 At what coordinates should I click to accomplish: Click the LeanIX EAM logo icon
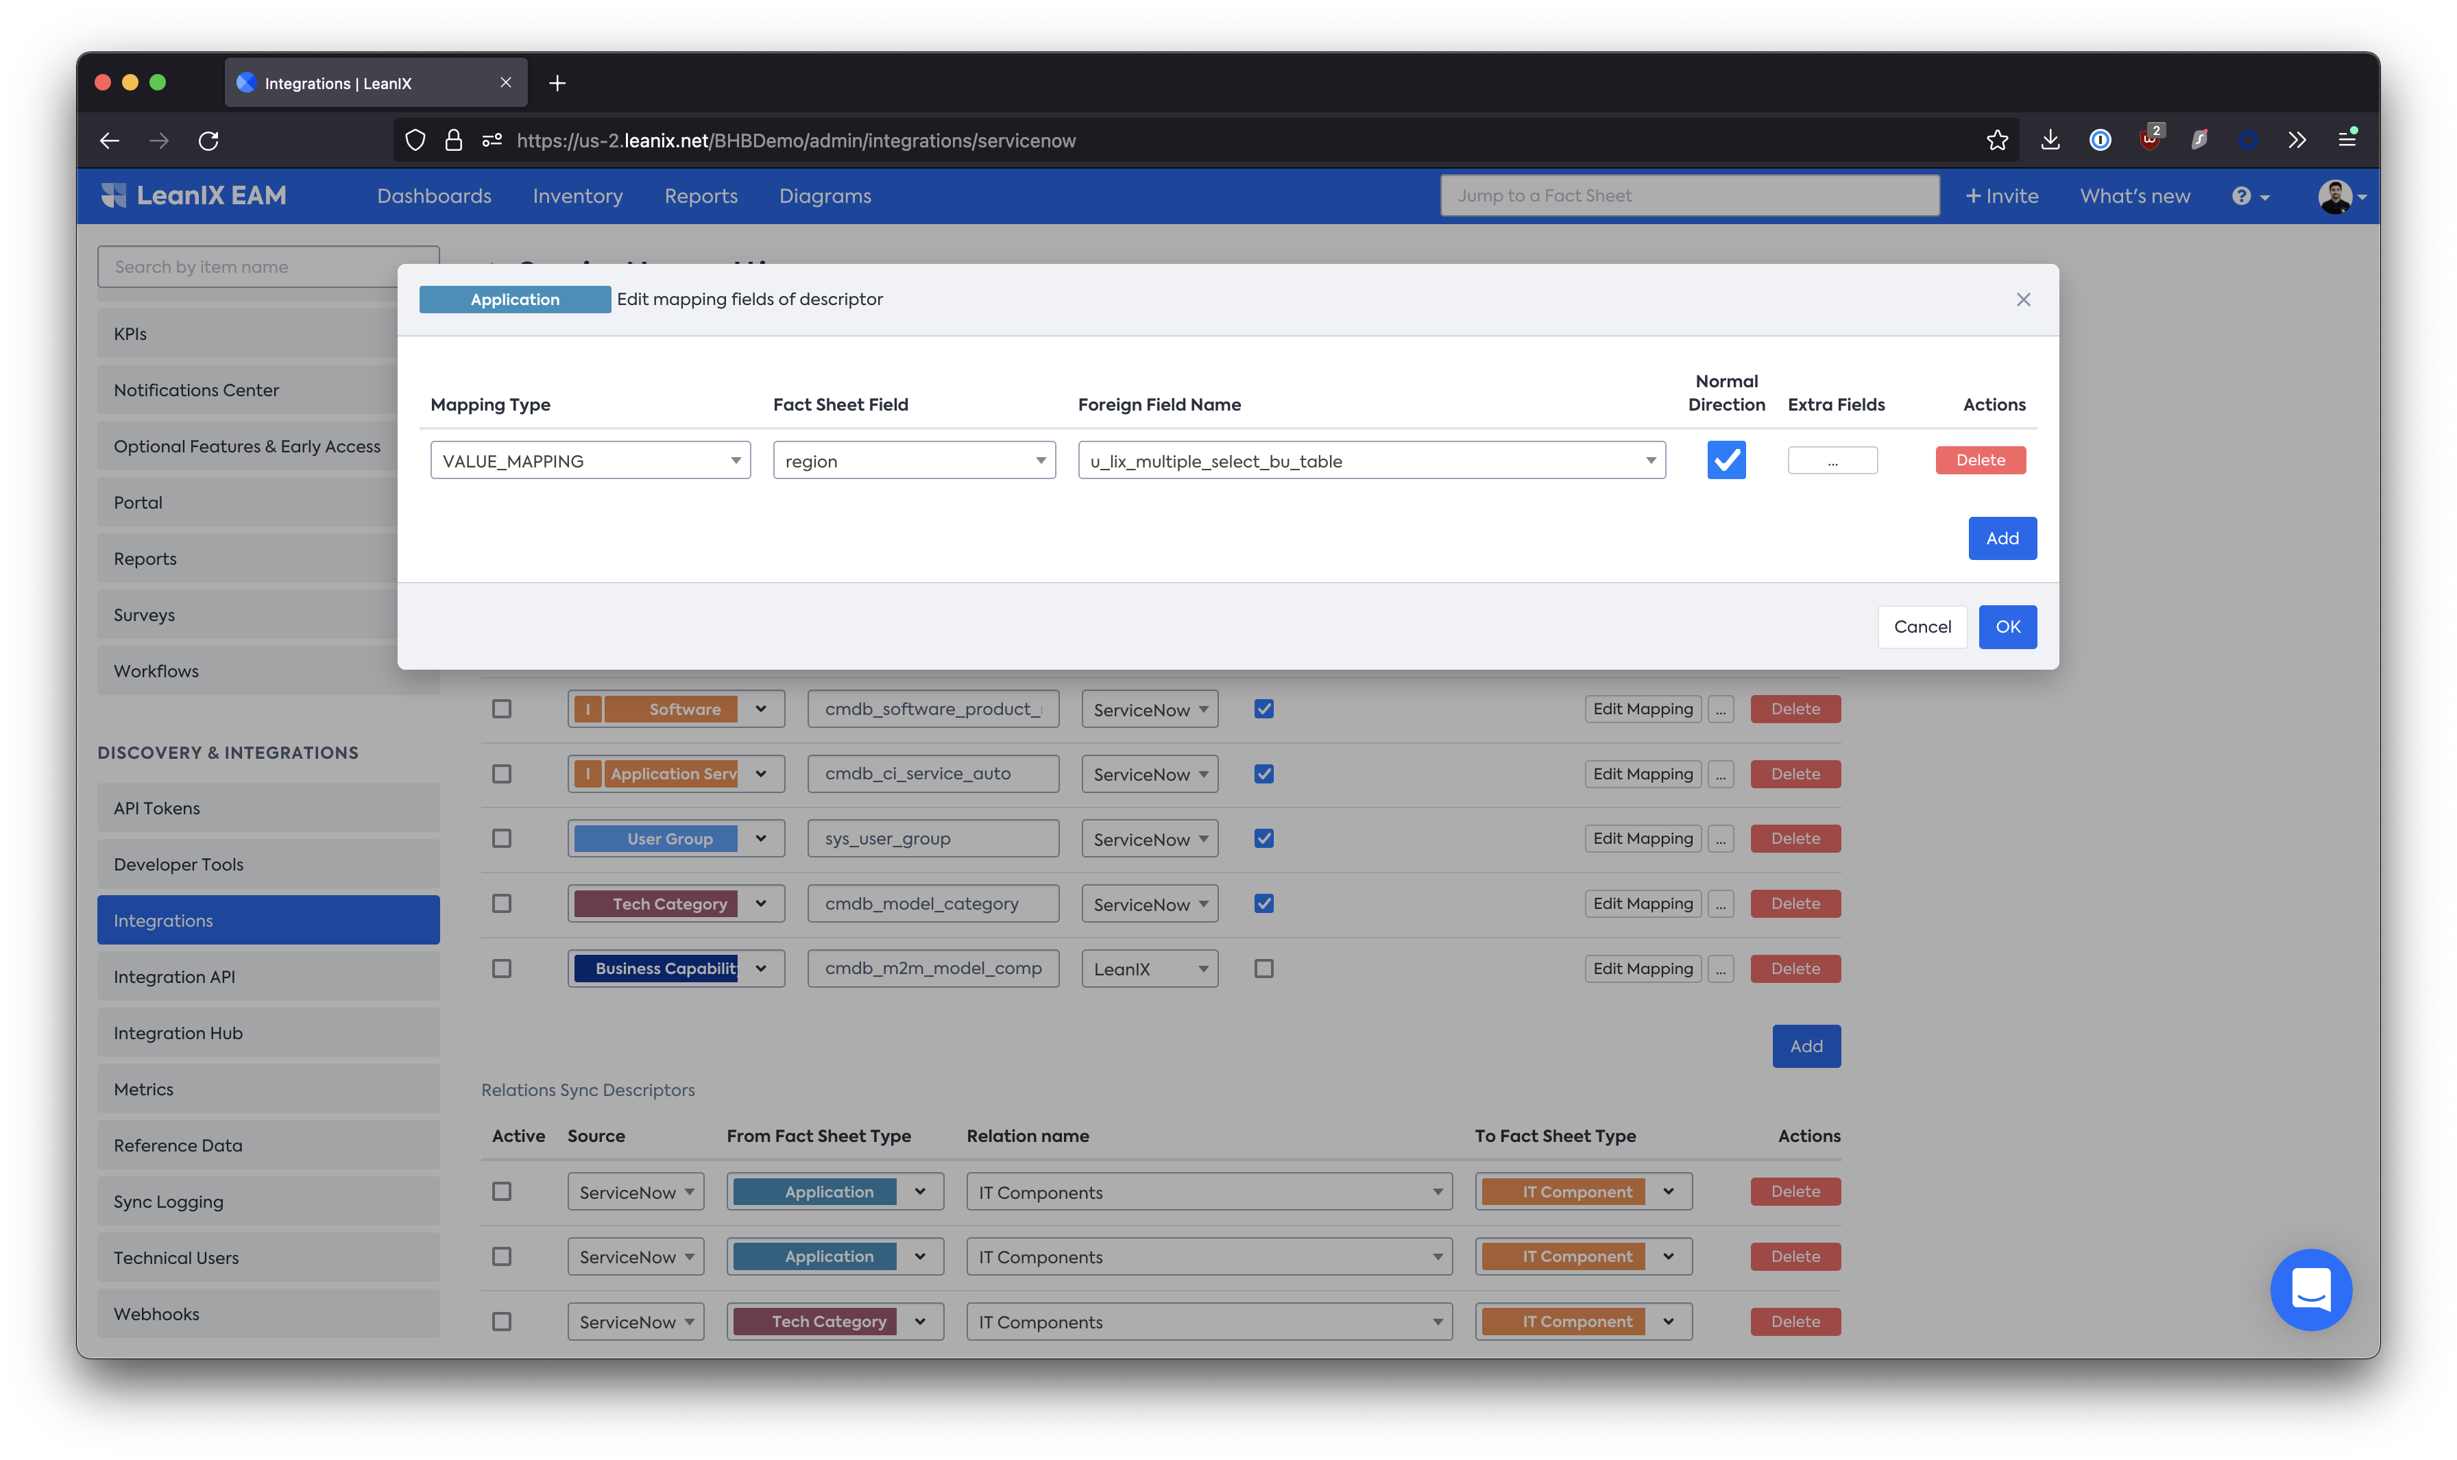[114, 196]
